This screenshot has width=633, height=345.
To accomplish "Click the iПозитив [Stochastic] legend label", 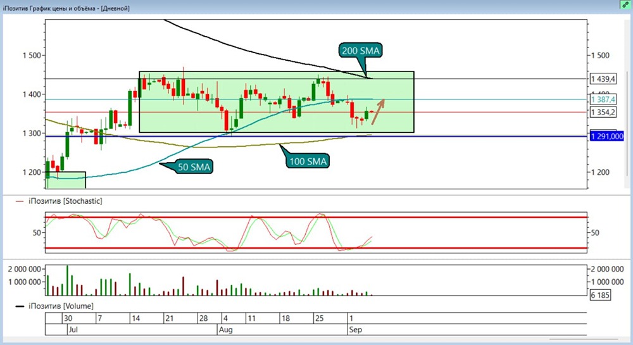I will coord(65,201).
